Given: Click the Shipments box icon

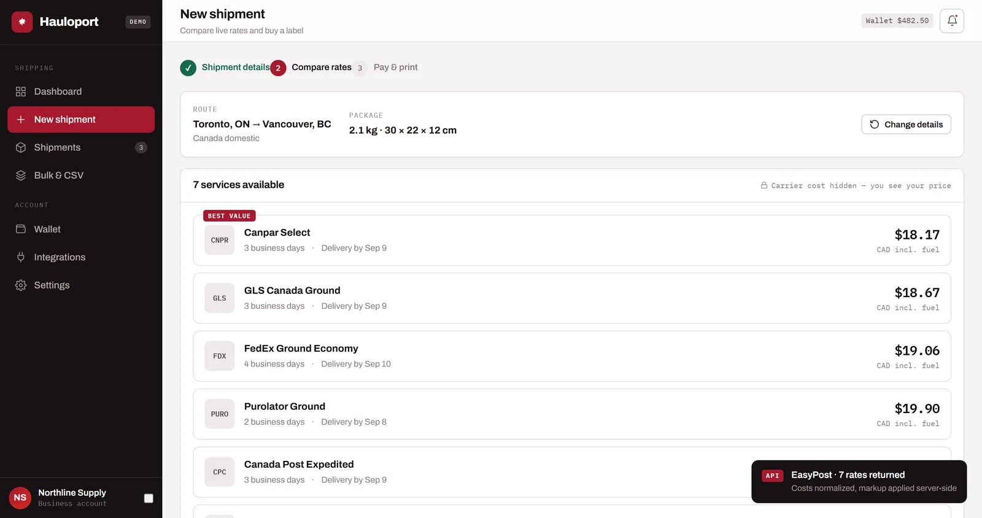Looking at the screenshot, I should [x=21, y=147].
